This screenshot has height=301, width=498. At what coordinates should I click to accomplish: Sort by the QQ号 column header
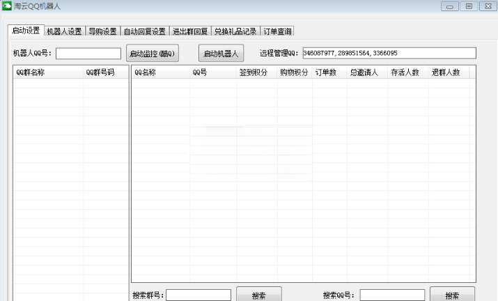coord(213,72)
